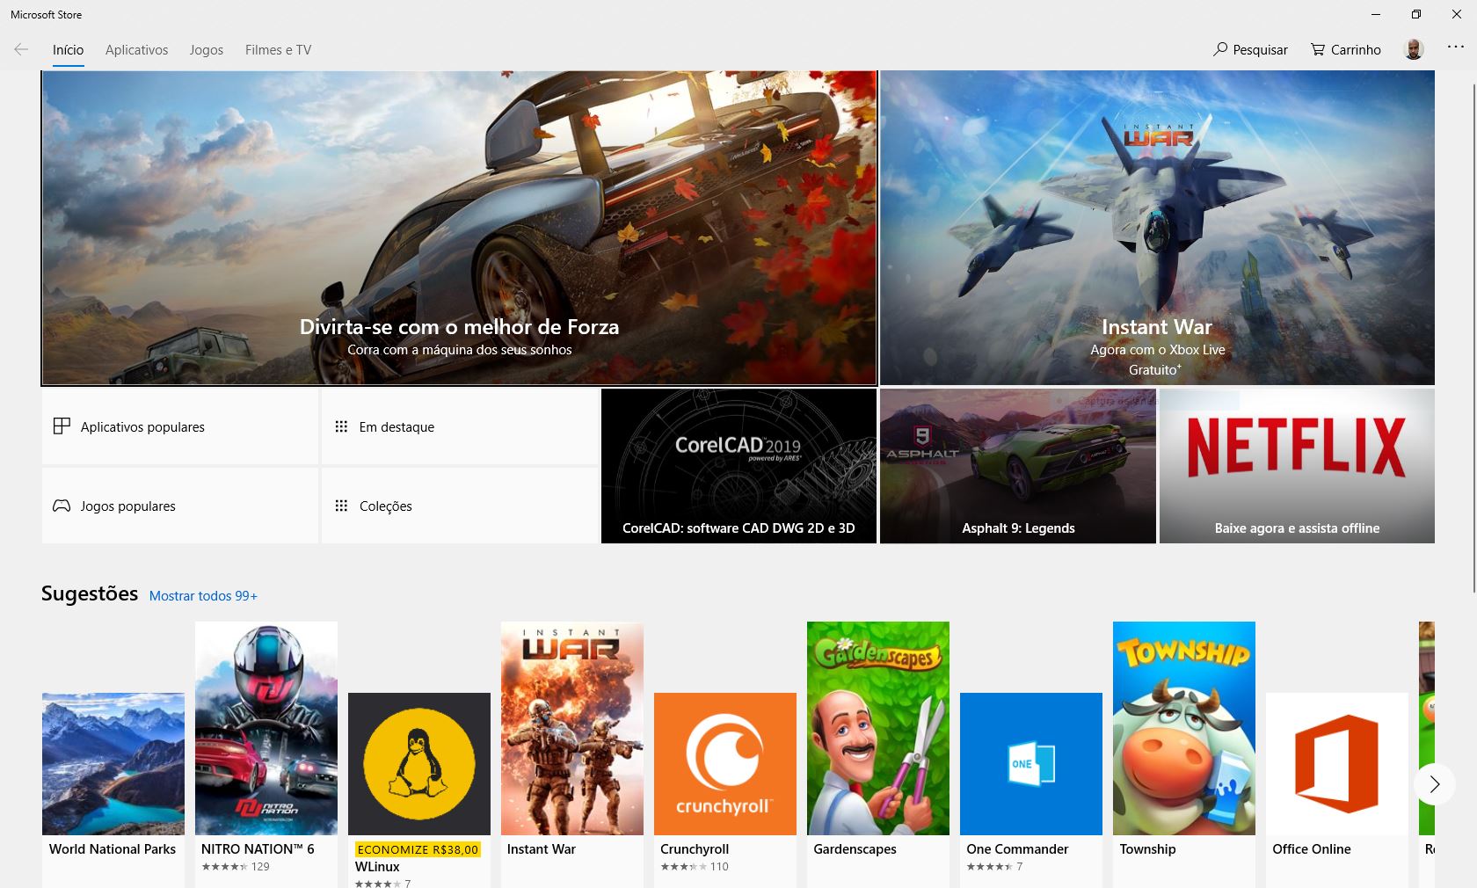Viewport: 1477px width, 888px height.
Task: Open the WLinux penguin app icon
Action: [419, 764]
